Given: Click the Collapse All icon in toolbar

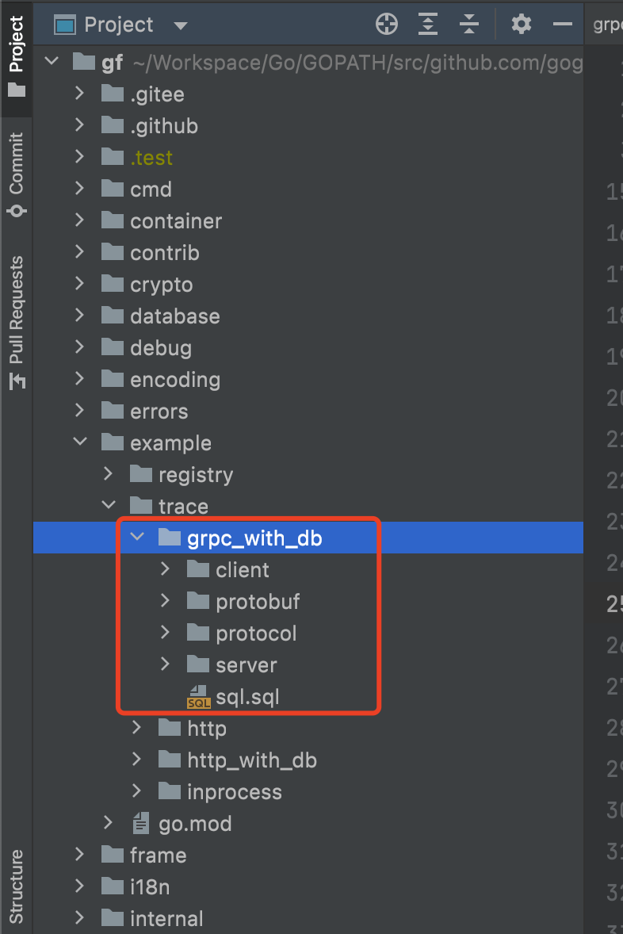Looking at the screenshot, I should tap(469, 25).
